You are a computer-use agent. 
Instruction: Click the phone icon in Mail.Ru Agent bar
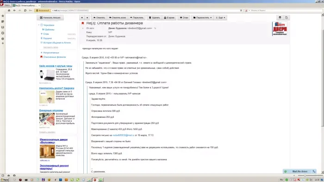click(x=314, y=171)
